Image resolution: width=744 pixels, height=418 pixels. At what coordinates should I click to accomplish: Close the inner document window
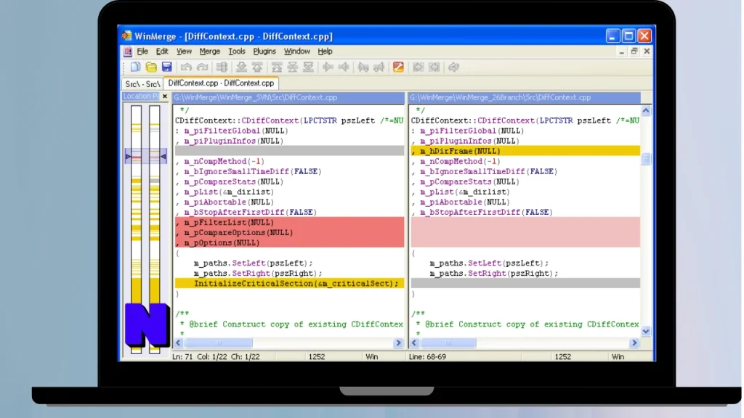(647, 52)
